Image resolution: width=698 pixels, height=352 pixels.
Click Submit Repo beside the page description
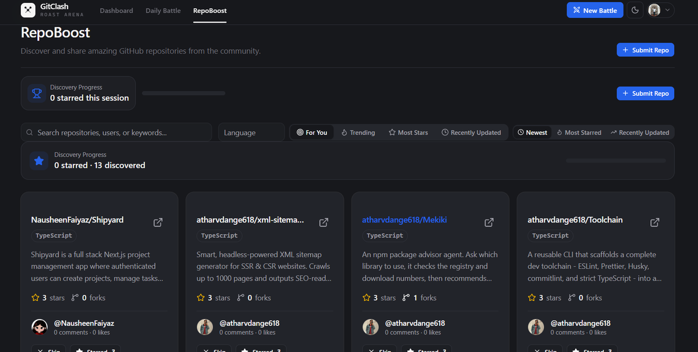pyautogui.click(x=645, y=50)
